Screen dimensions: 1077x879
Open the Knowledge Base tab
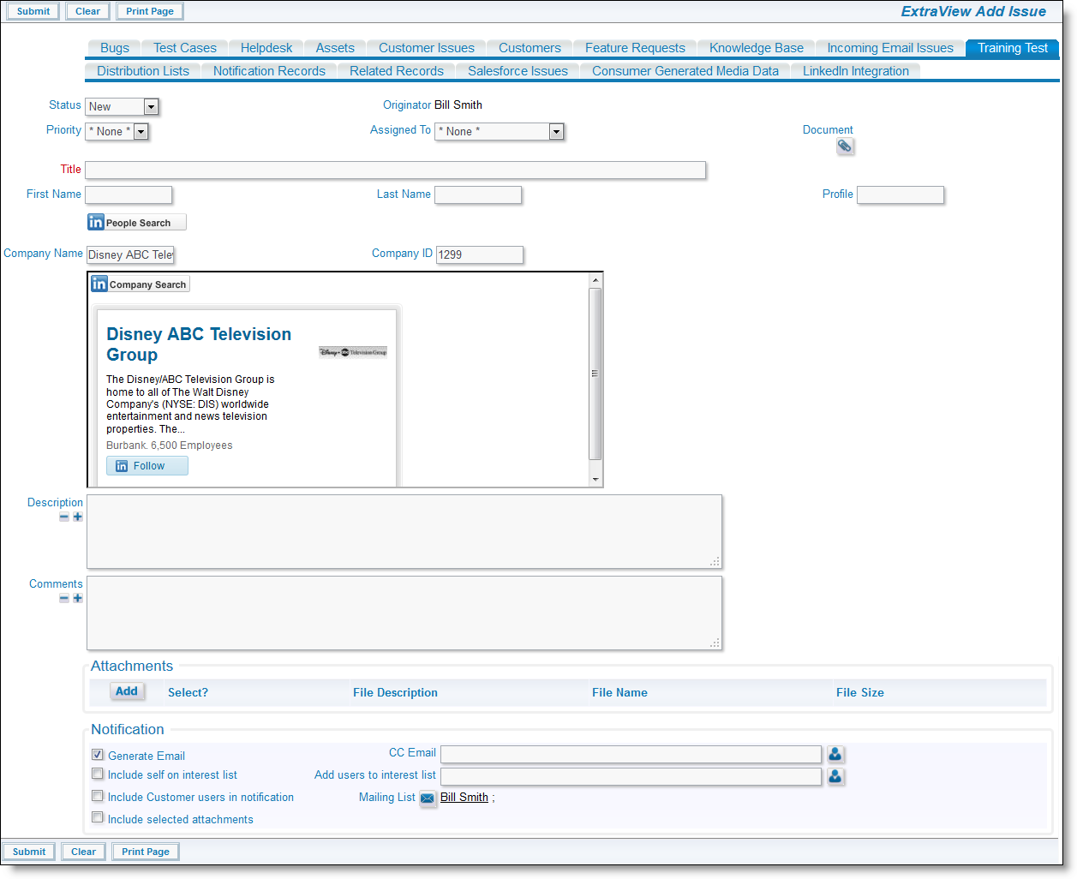pos(757,48)
